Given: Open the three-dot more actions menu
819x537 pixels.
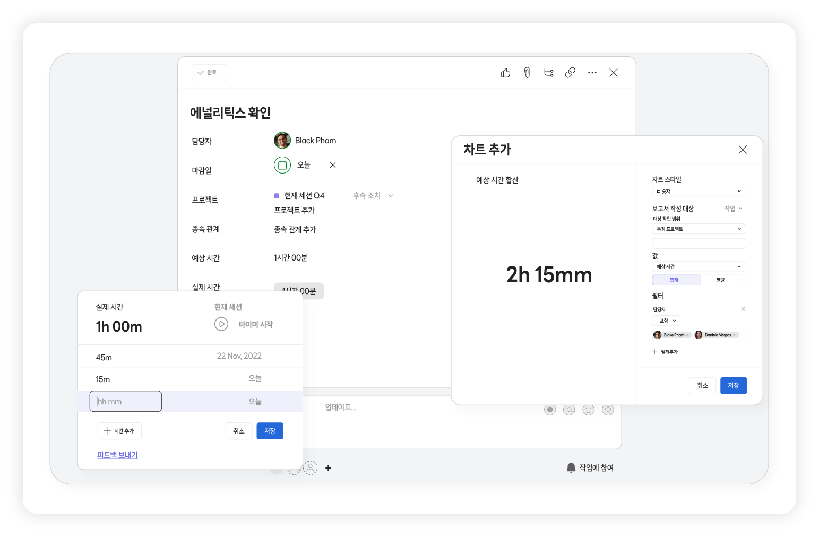Looking at the screenshot, I should coord(592,73).
